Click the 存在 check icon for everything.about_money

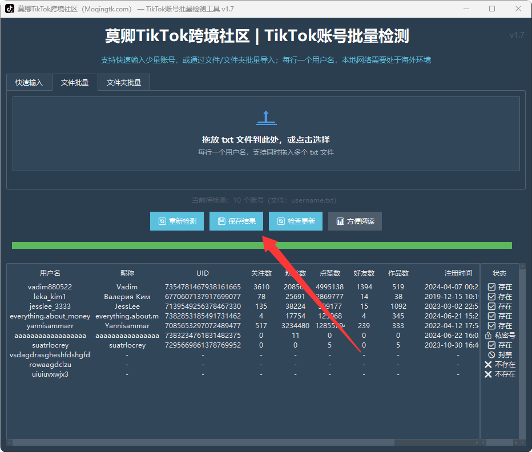[491, 316]
